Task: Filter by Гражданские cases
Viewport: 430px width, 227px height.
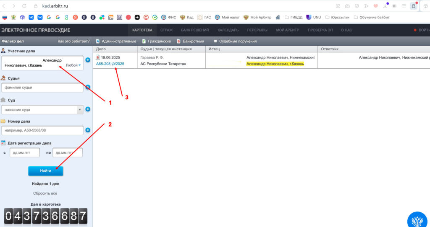Action: coord(156,41)
